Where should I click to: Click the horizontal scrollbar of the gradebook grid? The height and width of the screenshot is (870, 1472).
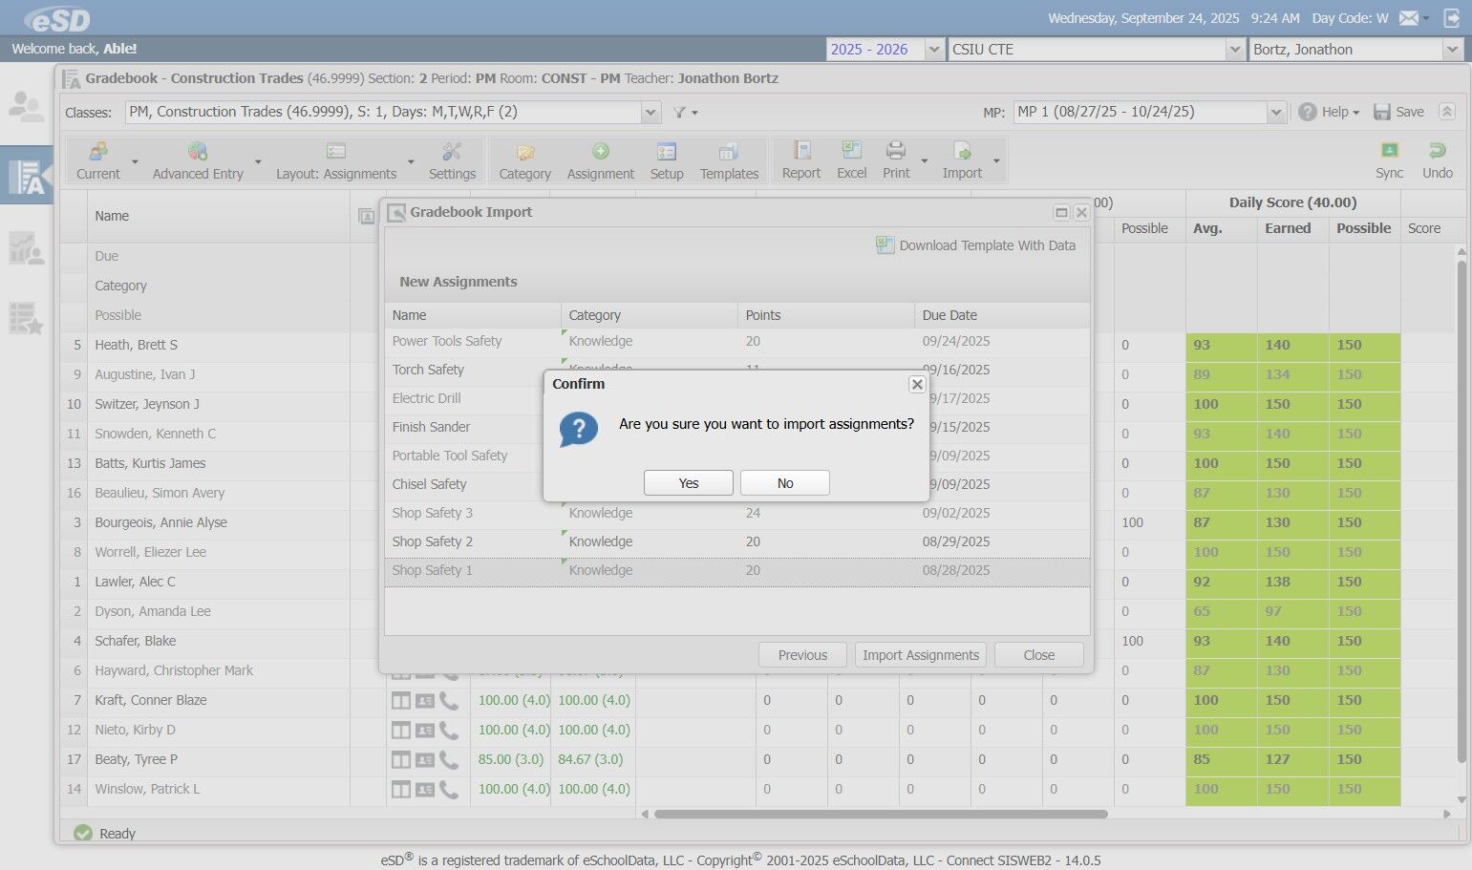click(880, 815)
